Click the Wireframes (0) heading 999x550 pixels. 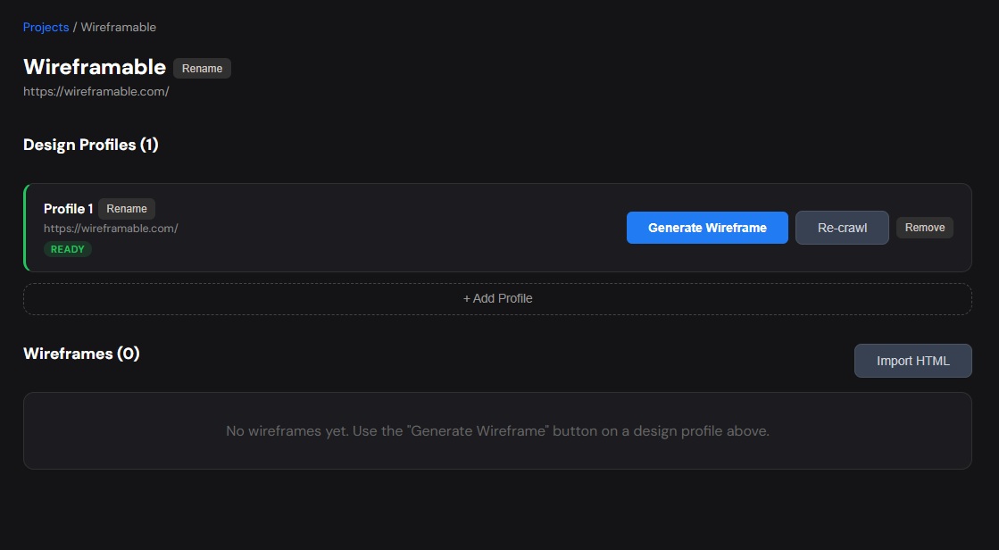pyautogui.click(x=81, y=354)
